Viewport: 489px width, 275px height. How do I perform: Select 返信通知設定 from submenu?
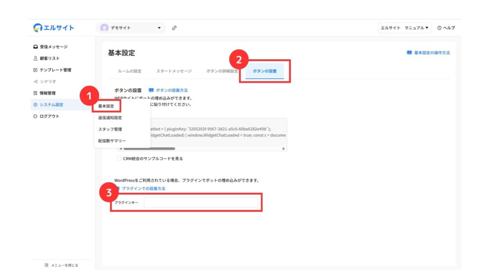(x=110, y=117)
